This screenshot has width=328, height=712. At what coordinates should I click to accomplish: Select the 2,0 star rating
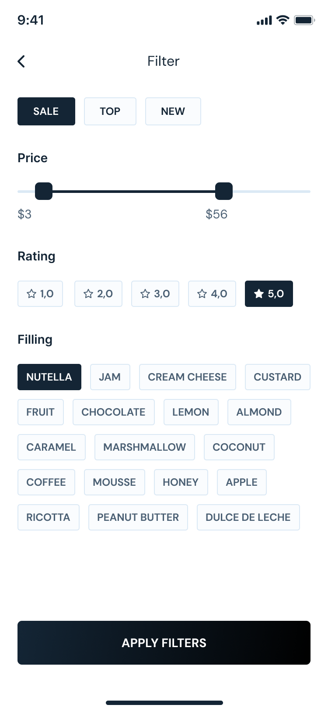(98, 294)
